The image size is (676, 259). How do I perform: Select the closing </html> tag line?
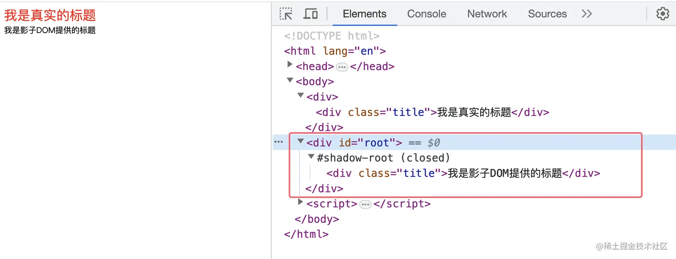click(306, 234)
